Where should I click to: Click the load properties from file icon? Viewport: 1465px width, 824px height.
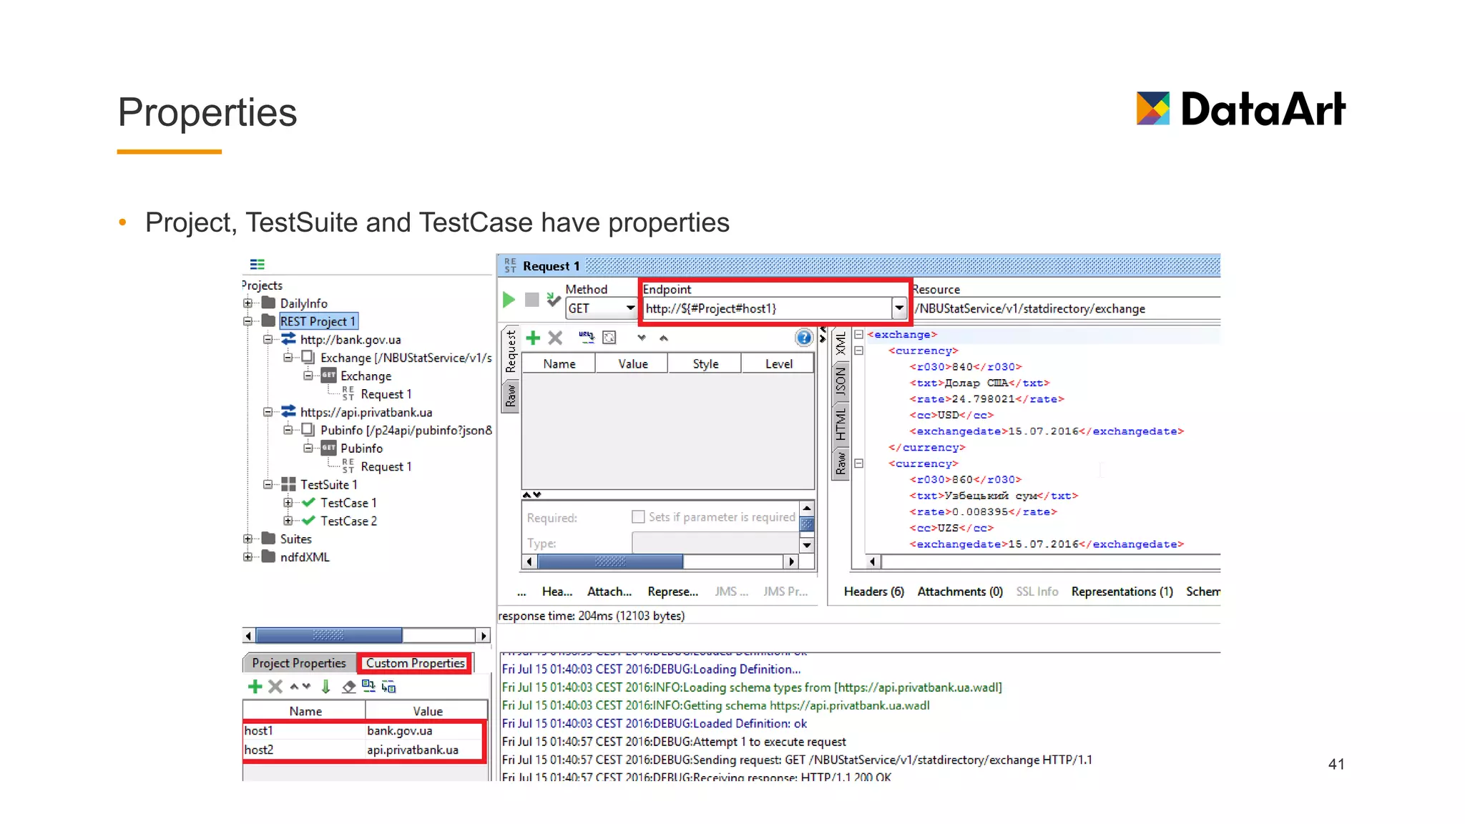coord(368,685)
